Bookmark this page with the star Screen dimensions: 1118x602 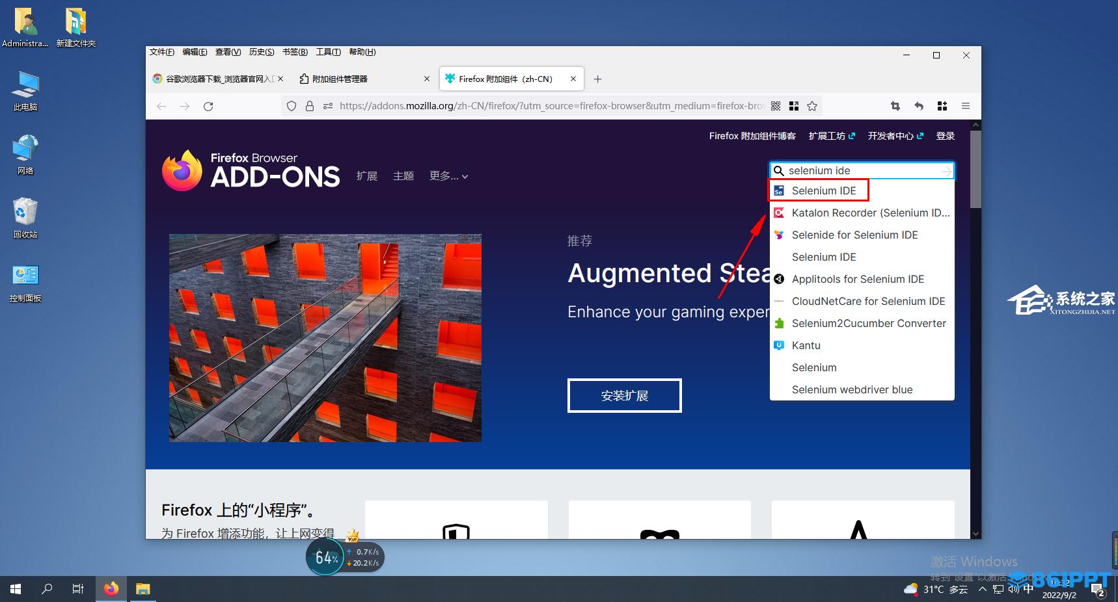[x=812, y=106]
